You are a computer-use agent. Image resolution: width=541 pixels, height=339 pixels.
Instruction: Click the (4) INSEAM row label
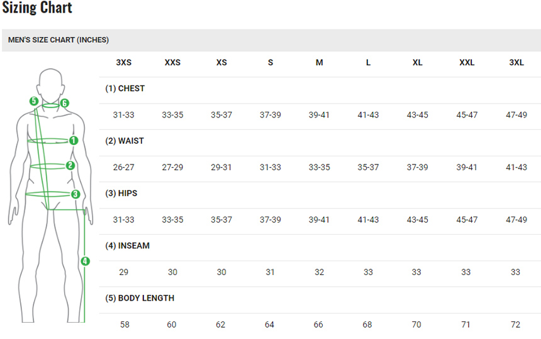pyautogui.click(x=127, y=246)
